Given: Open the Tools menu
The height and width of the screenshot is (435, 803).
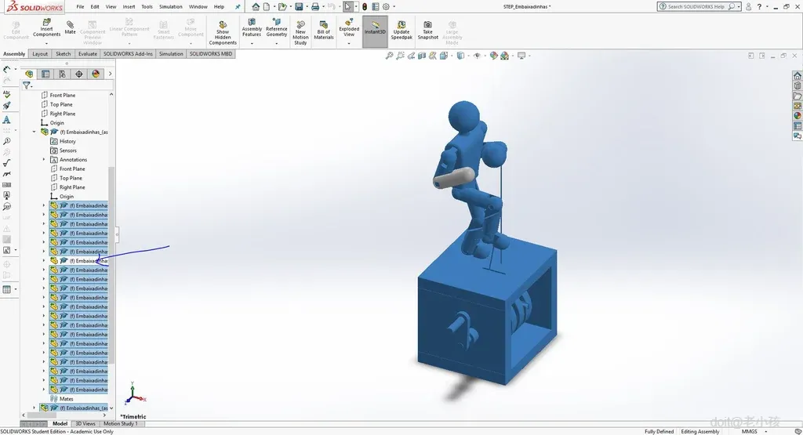Looking at the screenshot, I should (147, 6).
